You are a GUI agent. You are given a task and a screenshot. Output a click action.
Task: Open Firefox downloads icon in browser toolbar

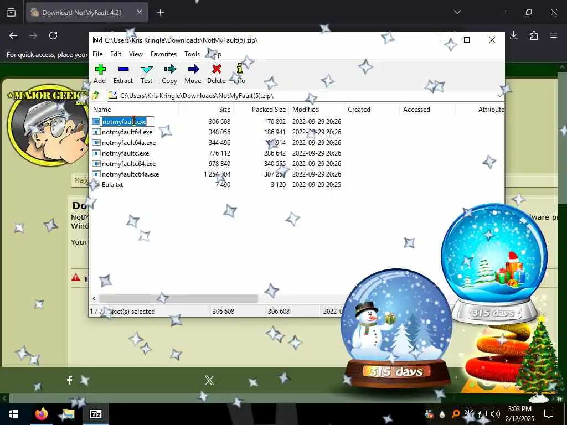click(513, 35)
